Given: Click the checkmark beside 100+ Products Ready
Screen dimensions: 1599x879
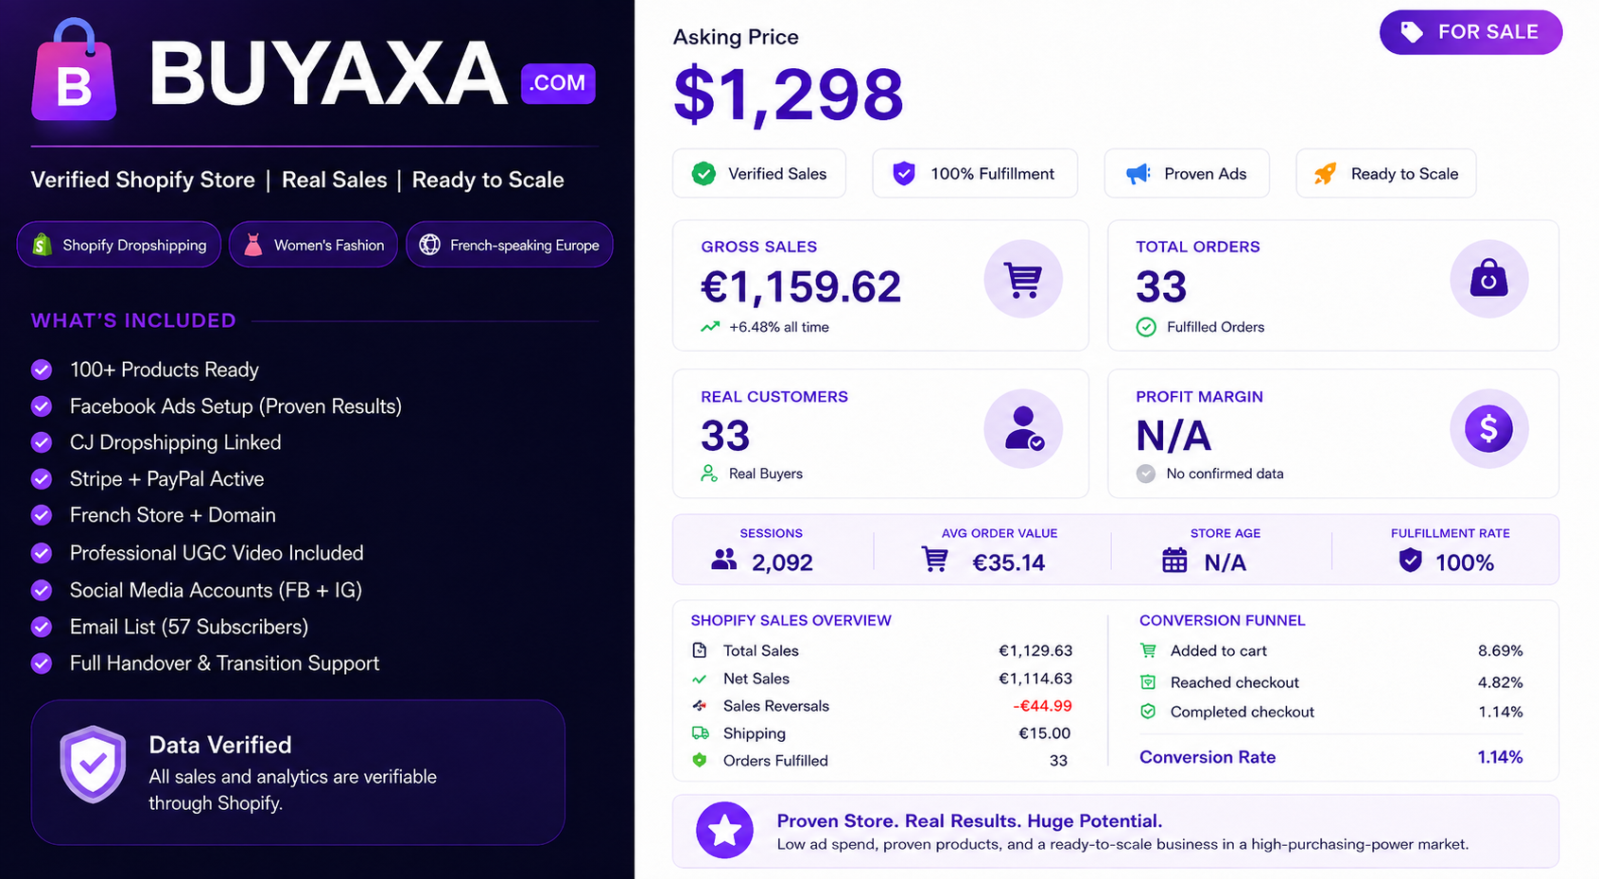Looking at the screenshot, I should click(x=42, y=370).
